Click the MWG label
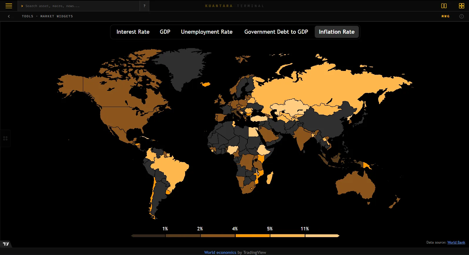This screenshot has height=255, width=469. click(445, 16)
